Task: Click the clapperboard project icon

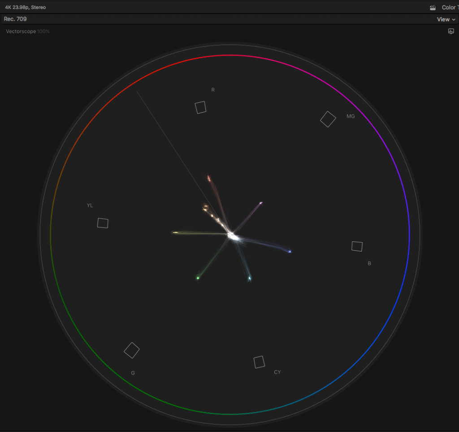Action: (433, 8)
